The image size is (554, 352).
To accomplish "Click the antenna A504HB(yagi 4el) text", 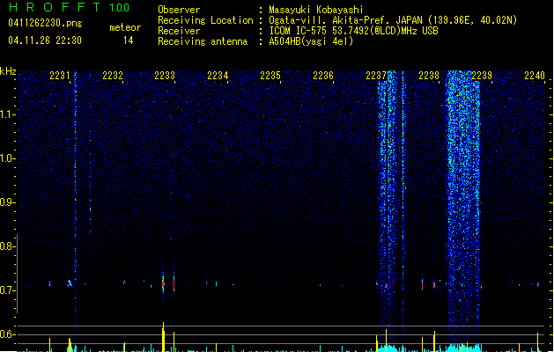I will point(311,41).
